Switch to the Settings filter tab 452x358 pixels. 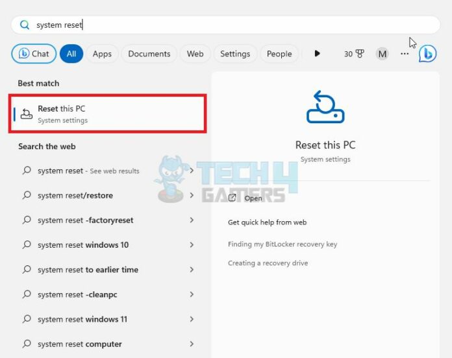(x=234, y=54)
